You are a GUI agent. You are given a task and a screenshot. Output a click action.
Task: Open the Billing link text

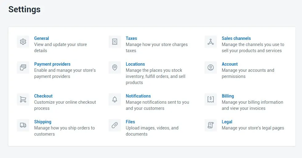(x=228, y=96)
